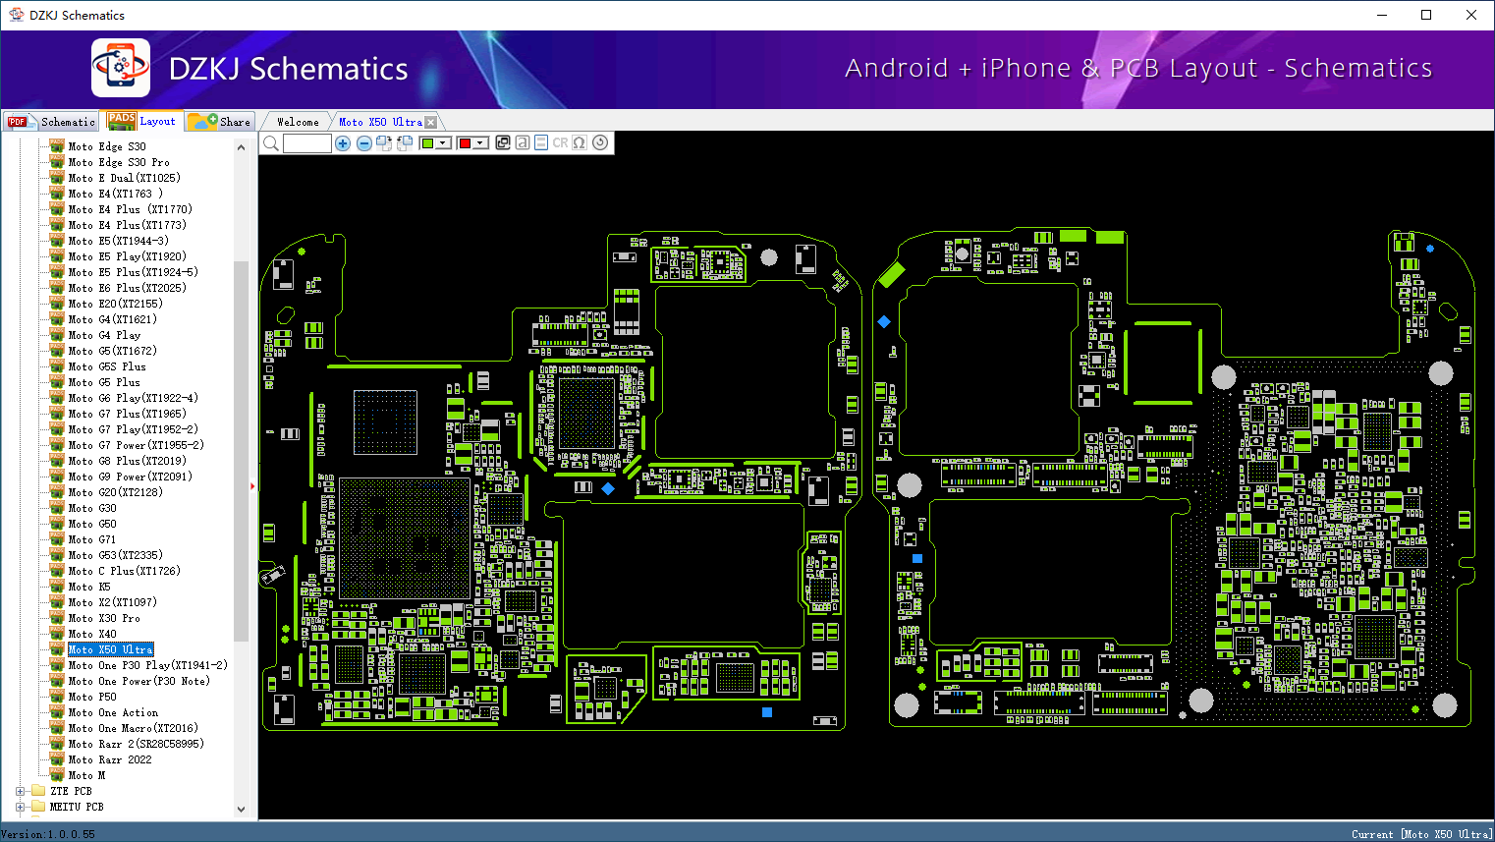Click the DZKJ Schematics logo in the banner
Image resolution: width=1495 pixels, height=842 pixels.
pos(121,68)
